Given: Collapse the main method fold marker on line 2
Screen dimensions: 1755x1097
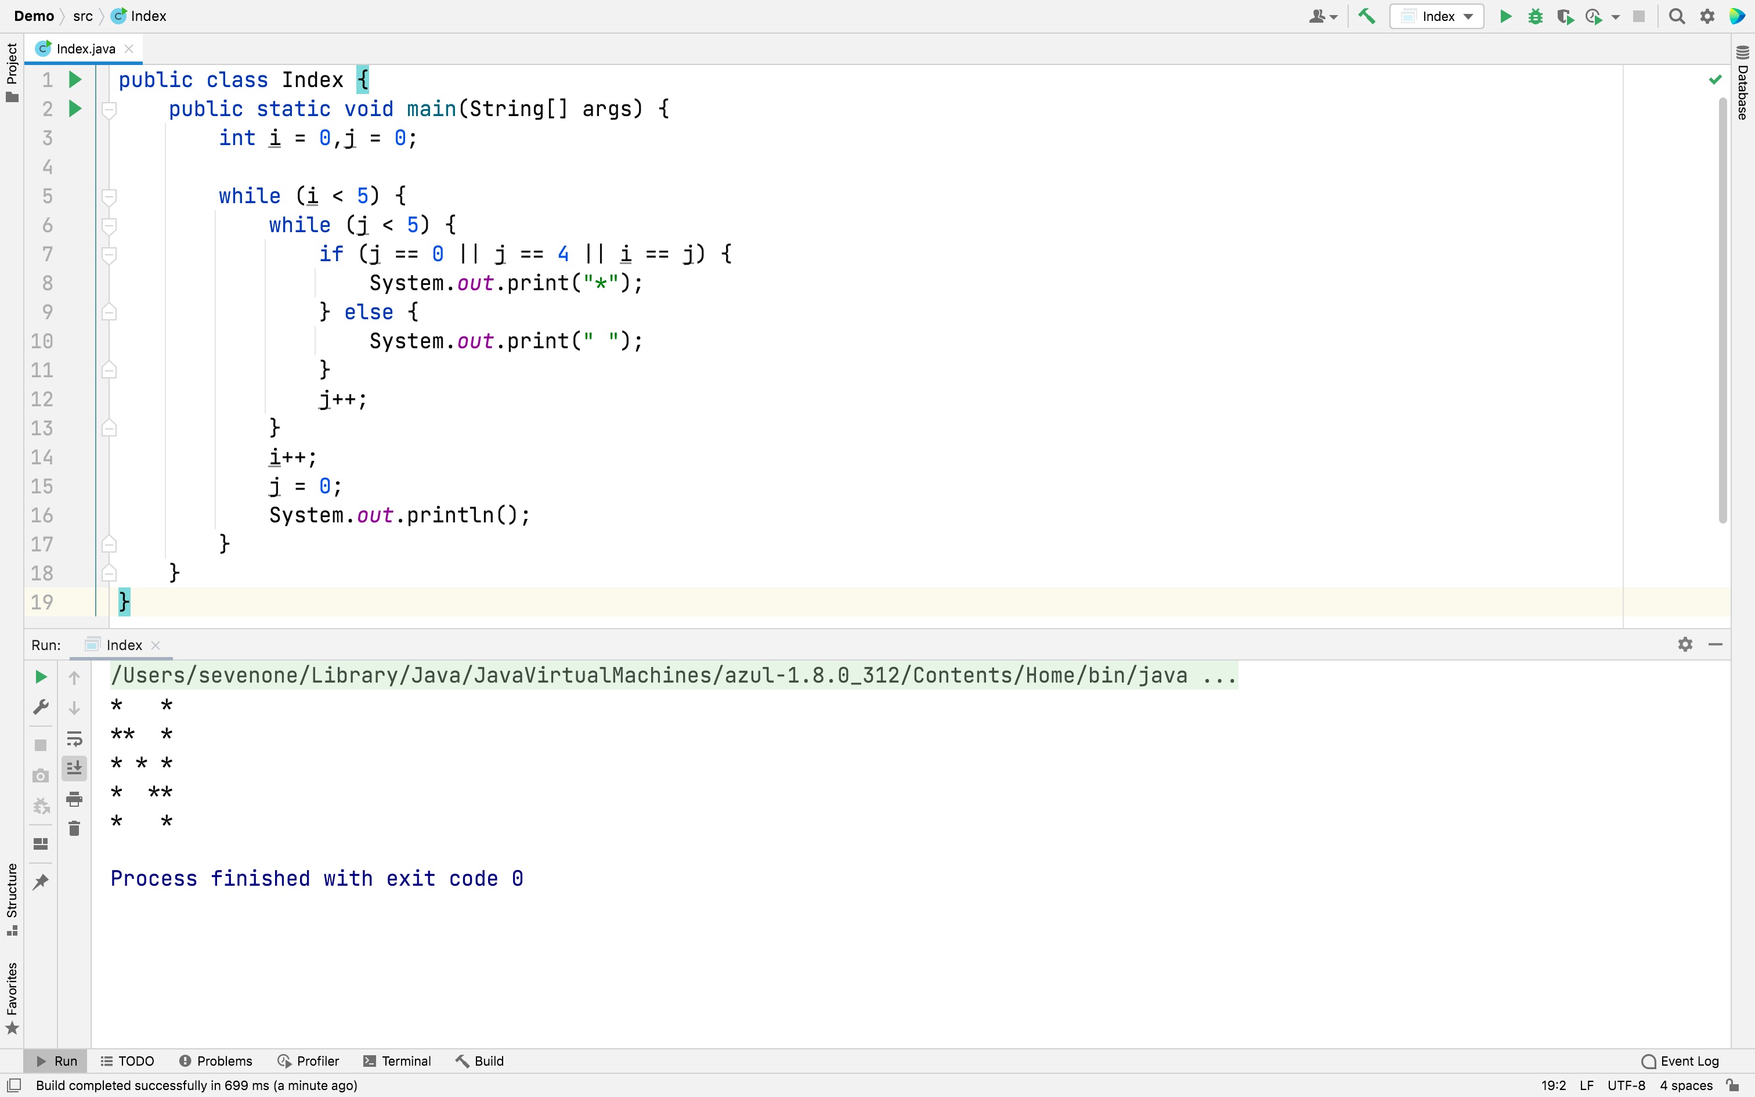Looking at the screenshot, I should tap(109, 109).
